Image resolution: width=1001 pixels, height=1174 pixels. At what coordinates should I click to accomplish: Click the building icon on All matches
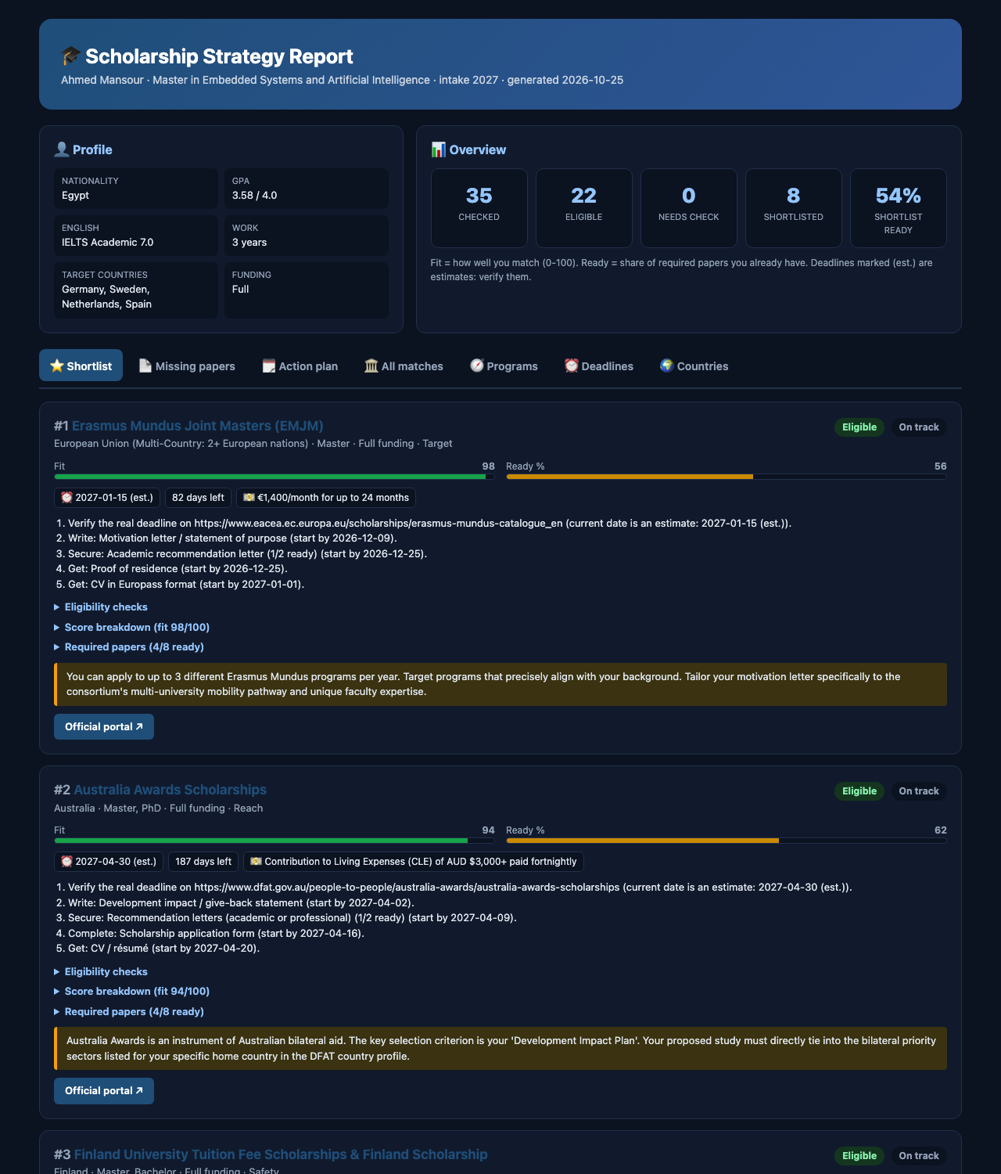click(x=371, y=366)
